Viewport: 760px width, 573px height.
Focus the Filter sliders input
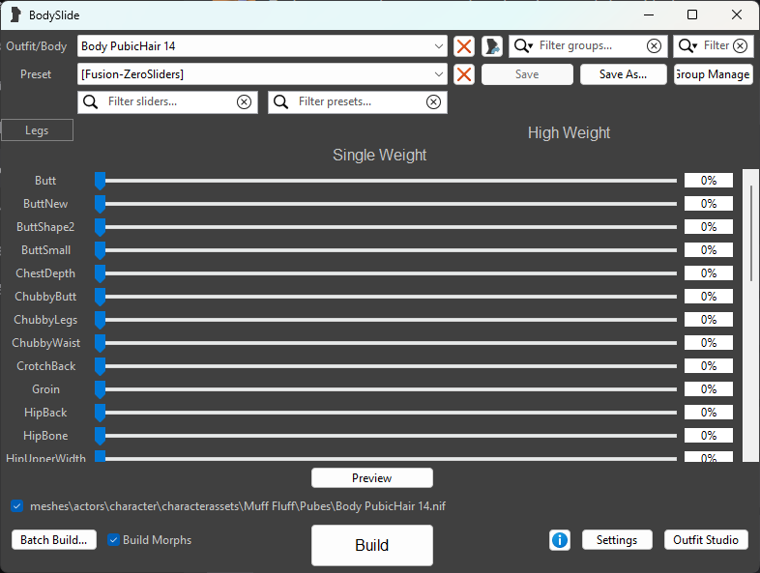click(167, 102)
